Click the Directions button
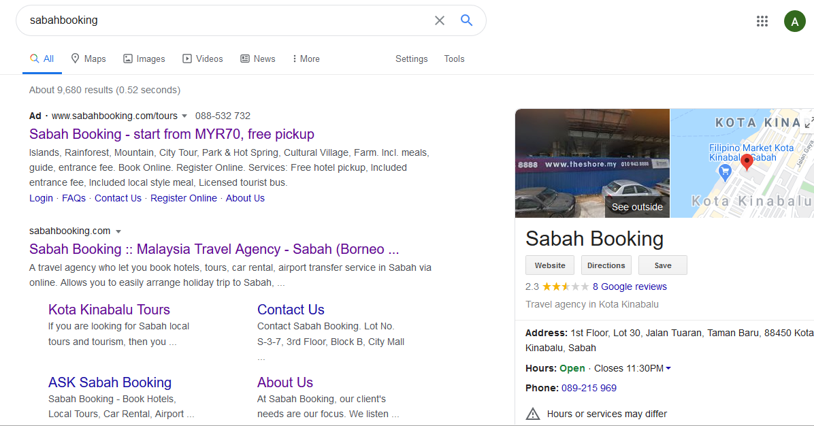Viewport: 814px width, 426px height. pyautogui.click(x=606, y=265)
